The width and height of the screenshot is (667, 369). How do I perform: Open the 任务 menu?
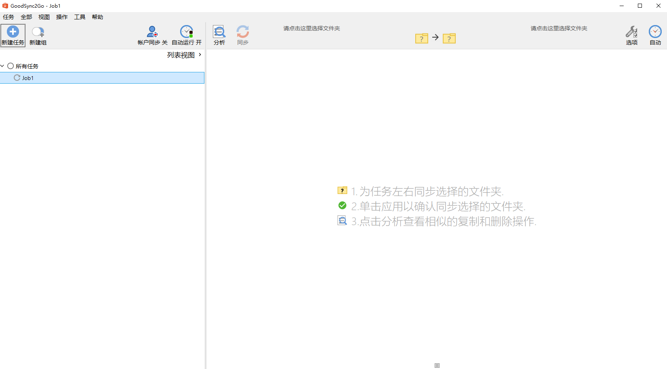click(x=8, y=17)
